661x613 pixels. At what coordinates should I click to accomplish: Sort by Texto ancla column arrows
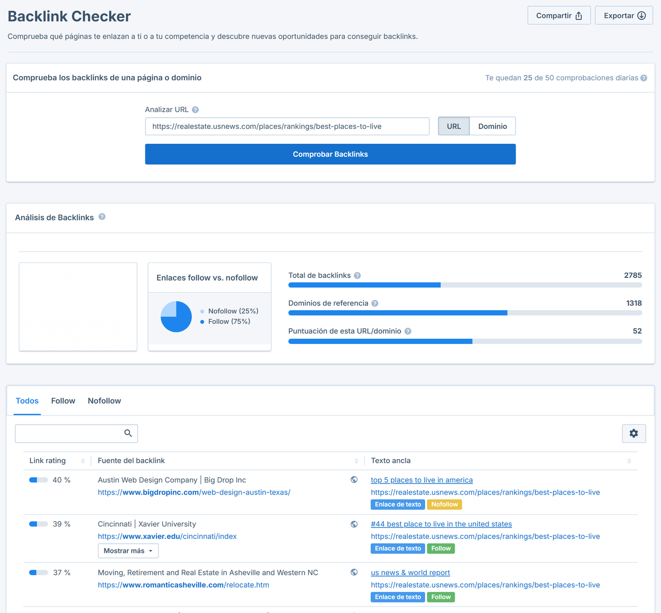pyautogui.click(x=629, y=461)
